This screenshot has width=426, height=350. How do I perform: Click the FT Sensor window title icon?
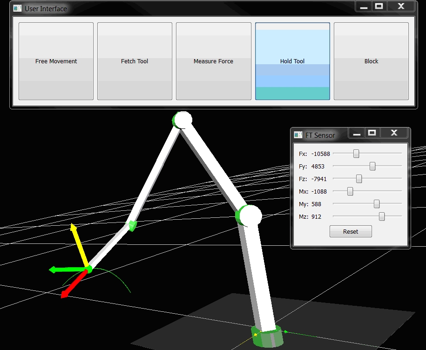[298, 135]
